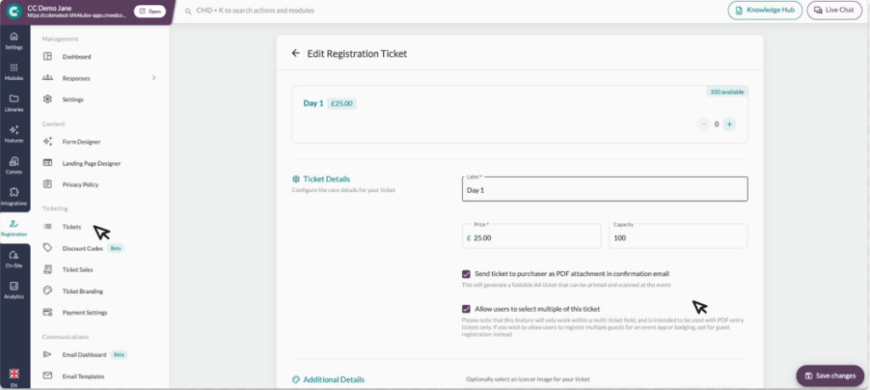Decrease Day 1 ticket quantity with minus

[703, 124]
